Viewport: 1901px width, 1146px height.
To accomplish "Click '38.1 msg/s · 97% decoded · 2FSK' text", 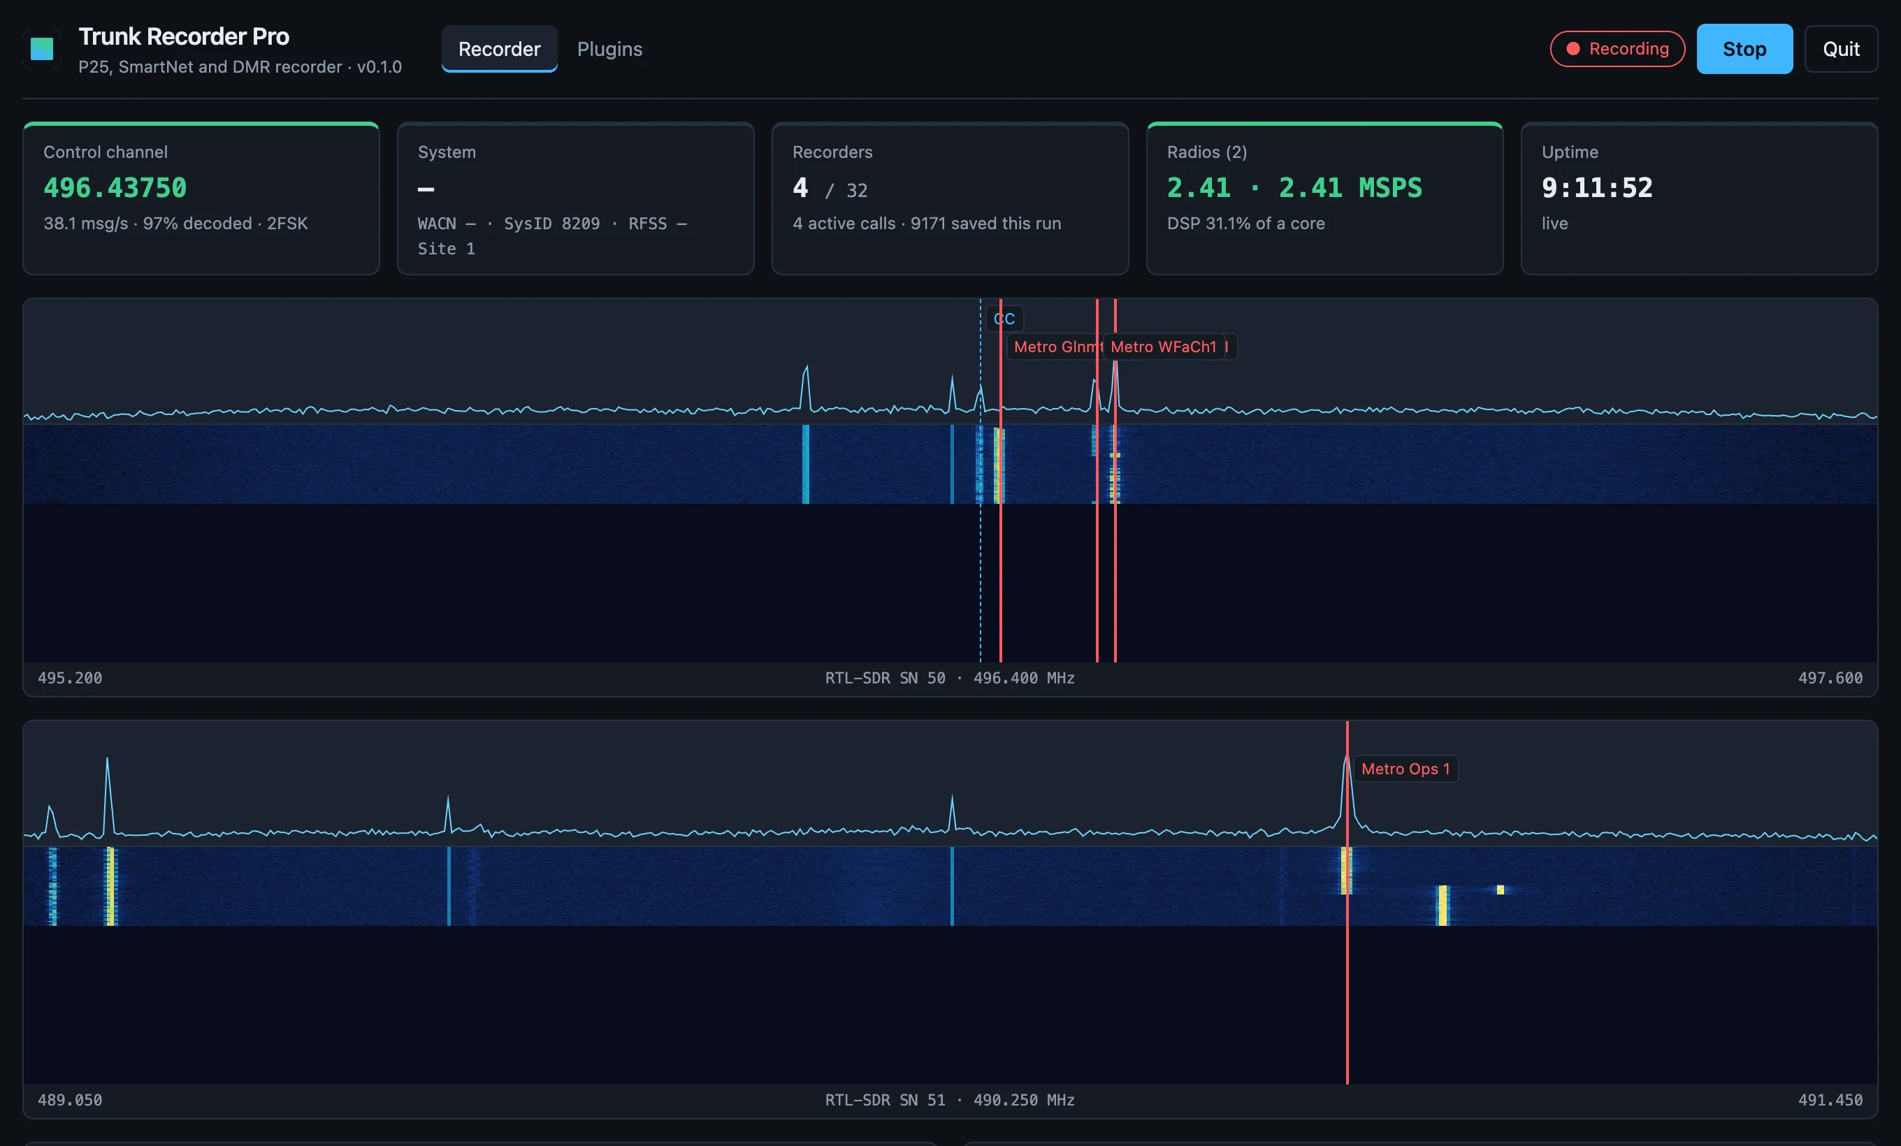I will click(x=175, y=224).
